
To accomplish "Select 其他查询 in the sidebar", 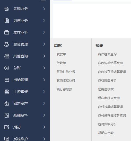I will pos(21,56).
